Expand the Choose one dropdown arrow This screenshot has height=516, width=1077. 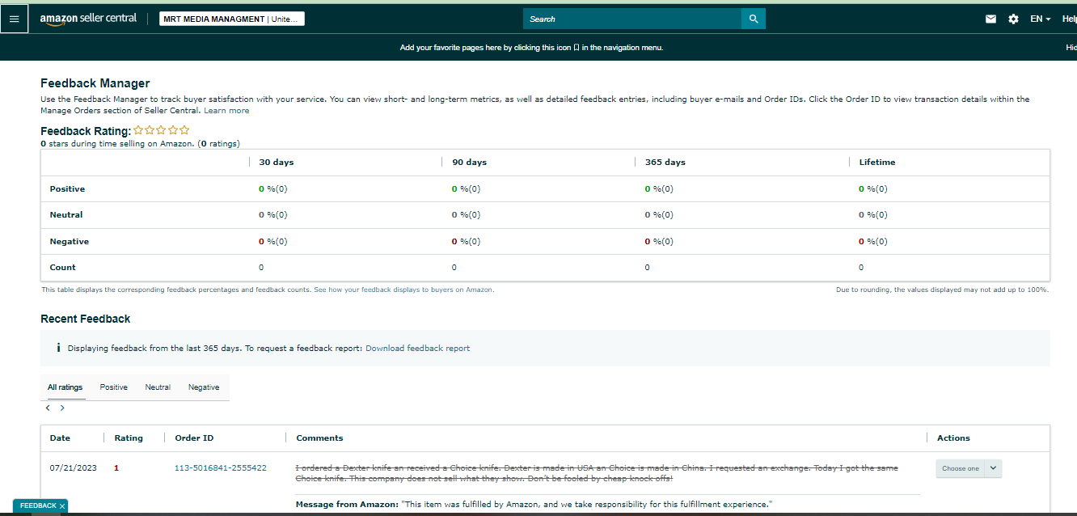[993, 468]
